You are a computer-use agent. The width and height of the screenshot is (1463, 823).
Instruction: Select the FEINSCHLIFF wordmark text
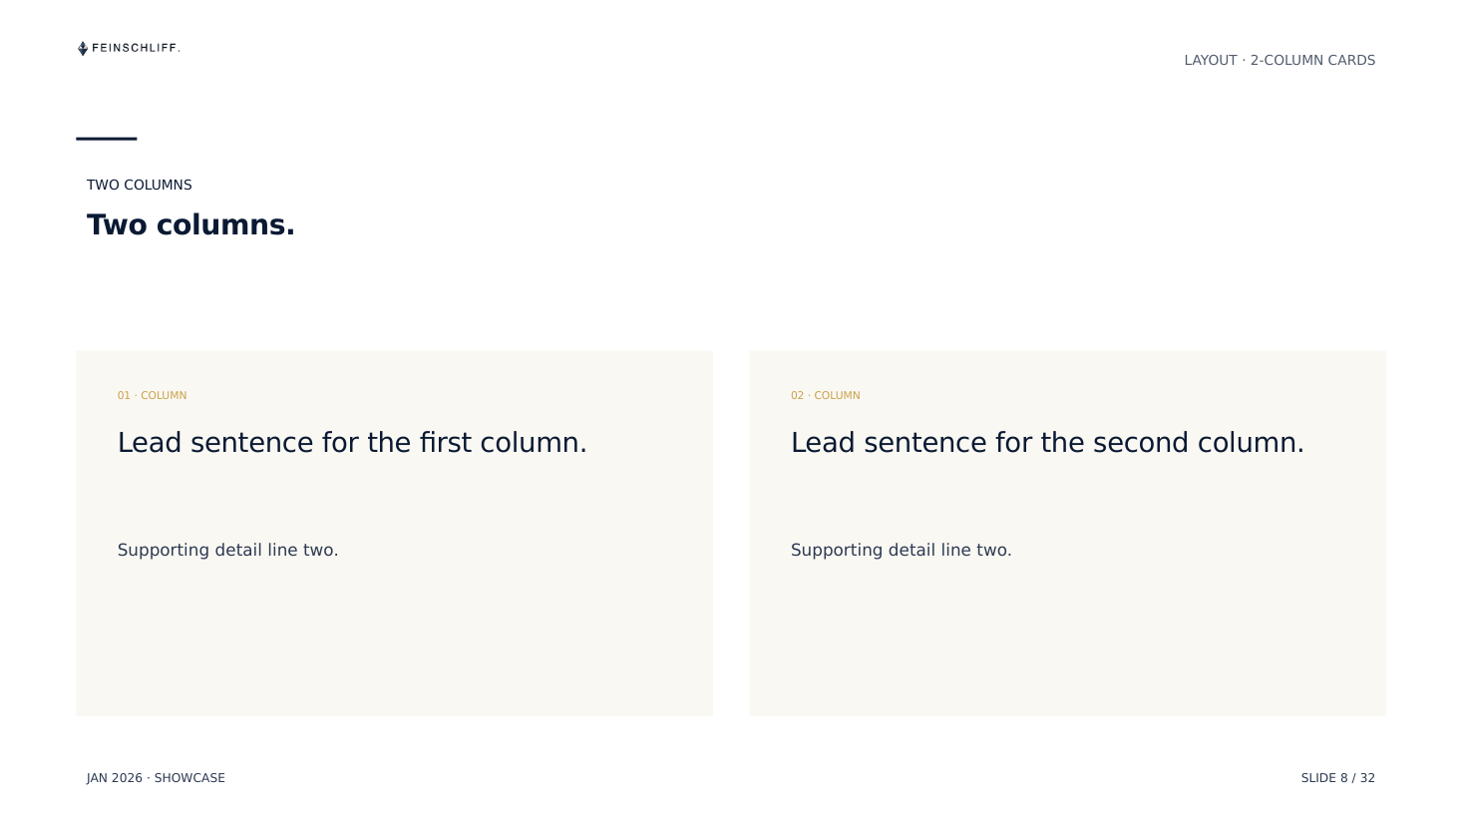pyautogui.click(x=136, y=48)
